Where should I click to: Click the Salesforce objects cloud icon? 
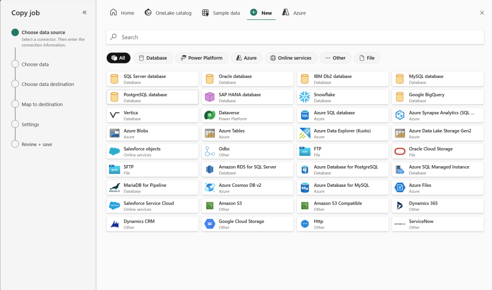[x=114, y=152]
